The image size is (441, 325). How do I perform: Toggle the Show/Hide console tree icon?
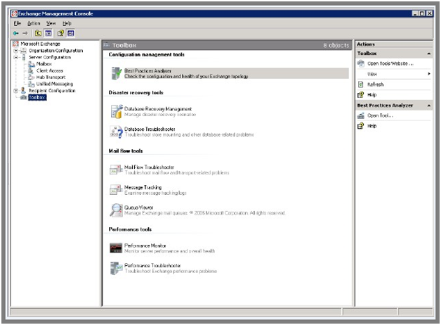(48, 33)
